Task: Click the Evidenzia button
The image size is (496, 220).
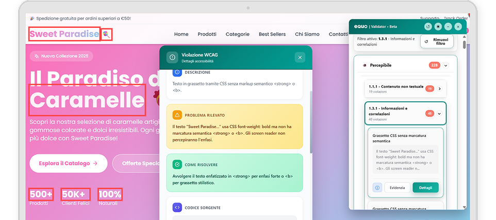Action: (397, 188)
